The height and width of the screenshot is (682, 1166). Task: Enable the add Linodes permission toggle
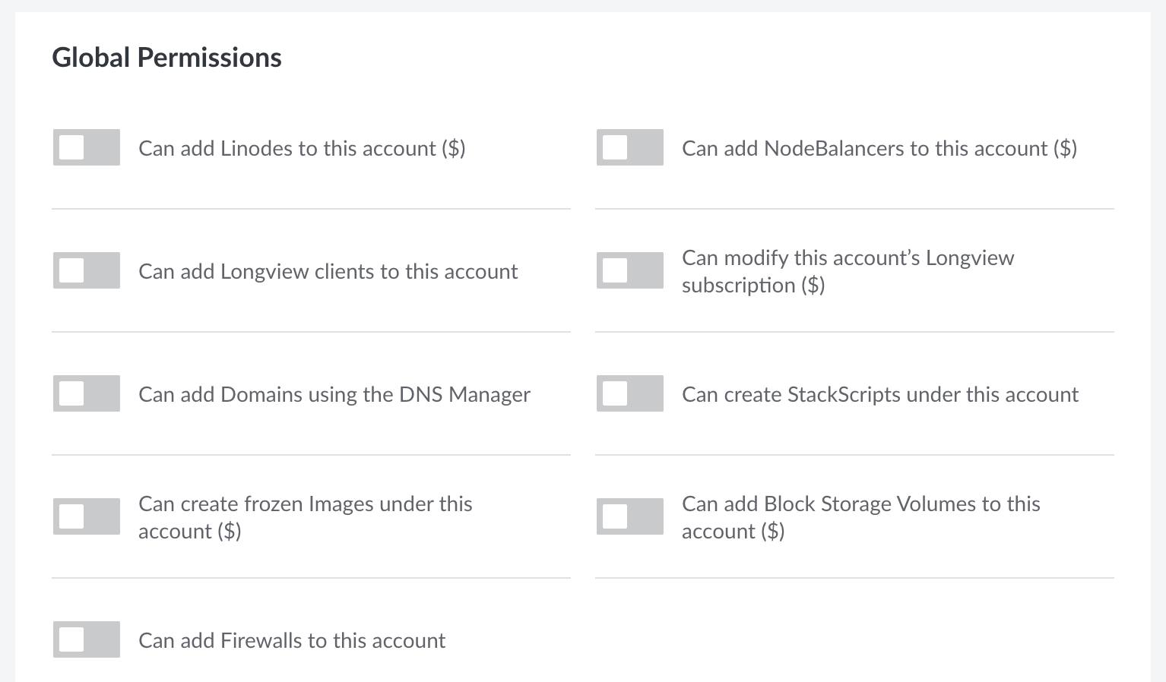pos(86,147)
